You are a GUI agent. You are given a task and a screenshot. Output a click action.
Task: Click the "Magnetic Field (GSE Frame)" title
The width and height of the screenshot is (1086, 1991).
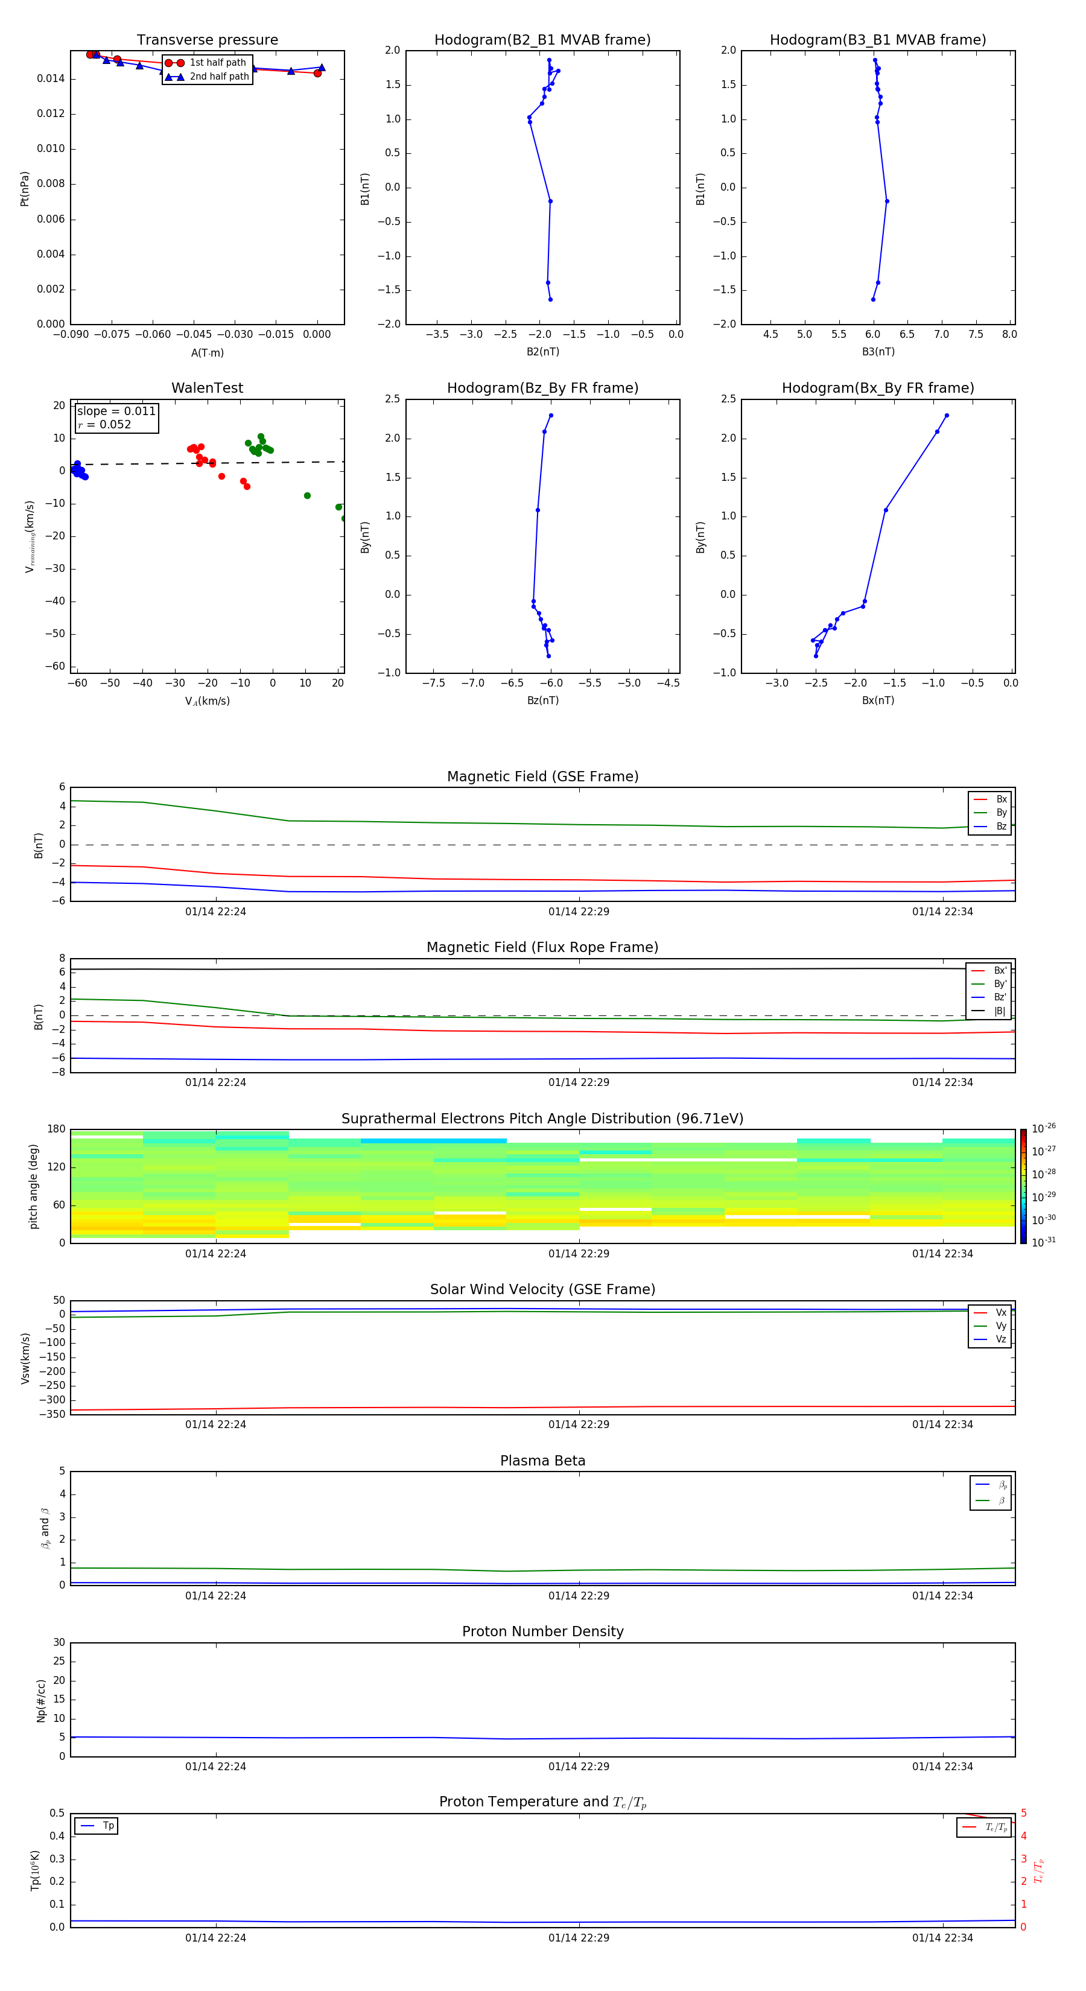[542, 776]
